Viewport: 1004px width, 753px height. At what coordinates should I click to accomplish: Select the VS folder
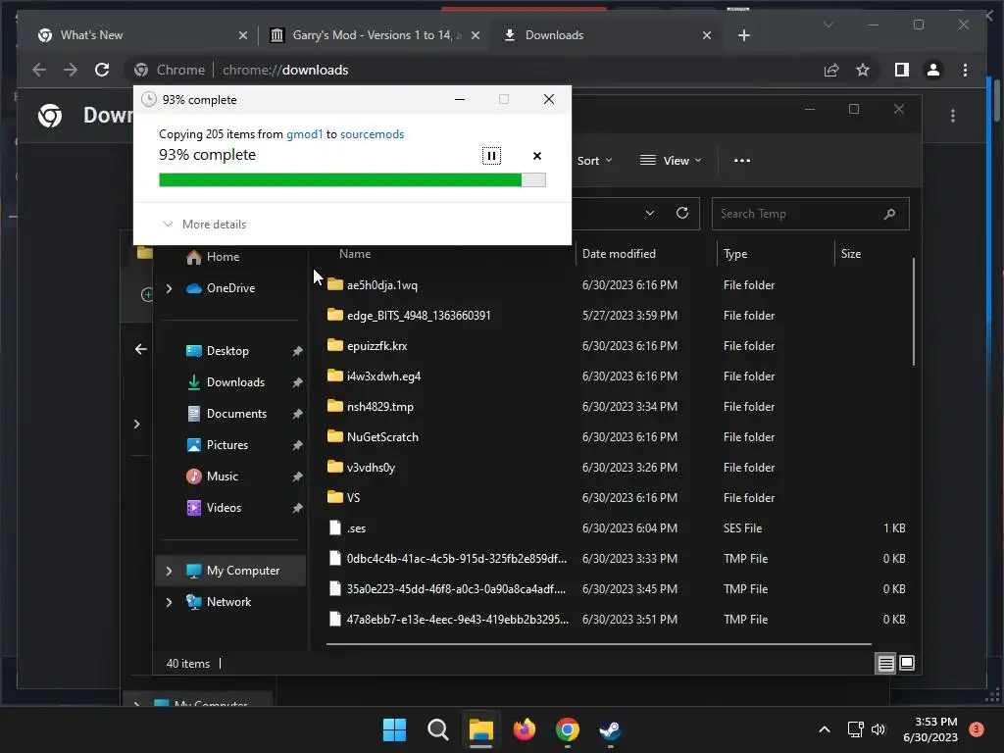(353, 497)
